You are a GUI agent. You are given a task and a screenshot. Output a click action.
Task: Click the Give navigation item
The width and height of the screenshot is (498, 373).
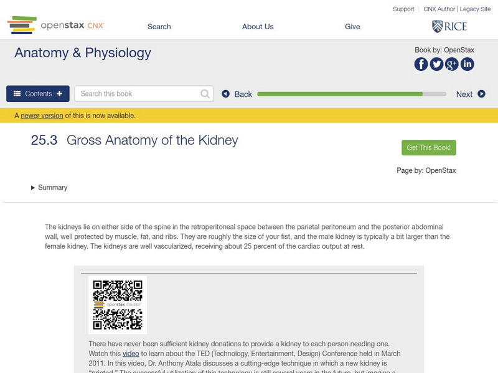click(353, 26)
